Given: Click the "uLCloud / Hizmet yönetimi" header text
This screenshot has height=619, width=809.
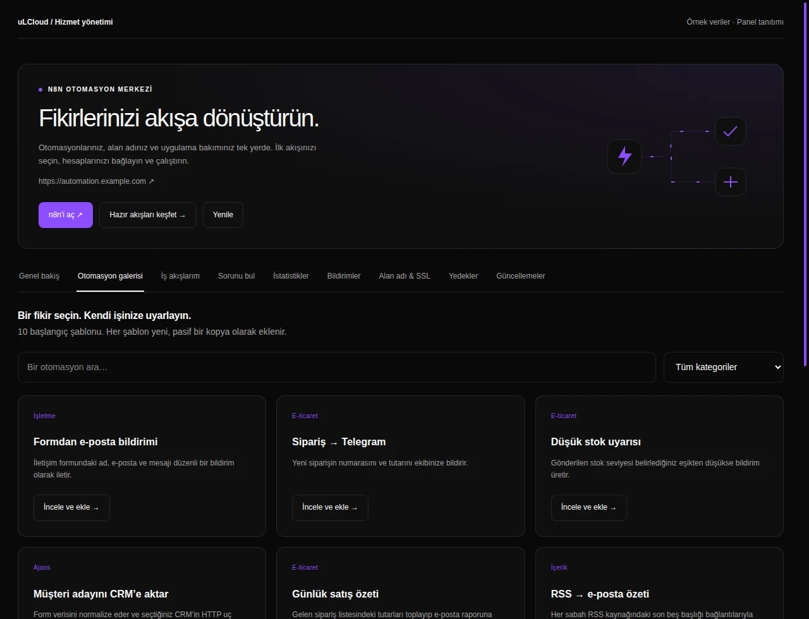Looking at the screenshot, I should tap(65, 22).
